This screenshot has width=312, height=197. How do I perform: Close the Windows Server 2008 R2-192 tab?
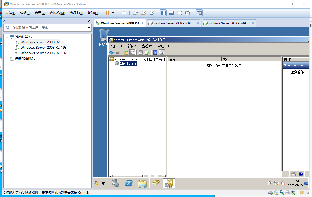pyautogui.click(x=253, y=23)
